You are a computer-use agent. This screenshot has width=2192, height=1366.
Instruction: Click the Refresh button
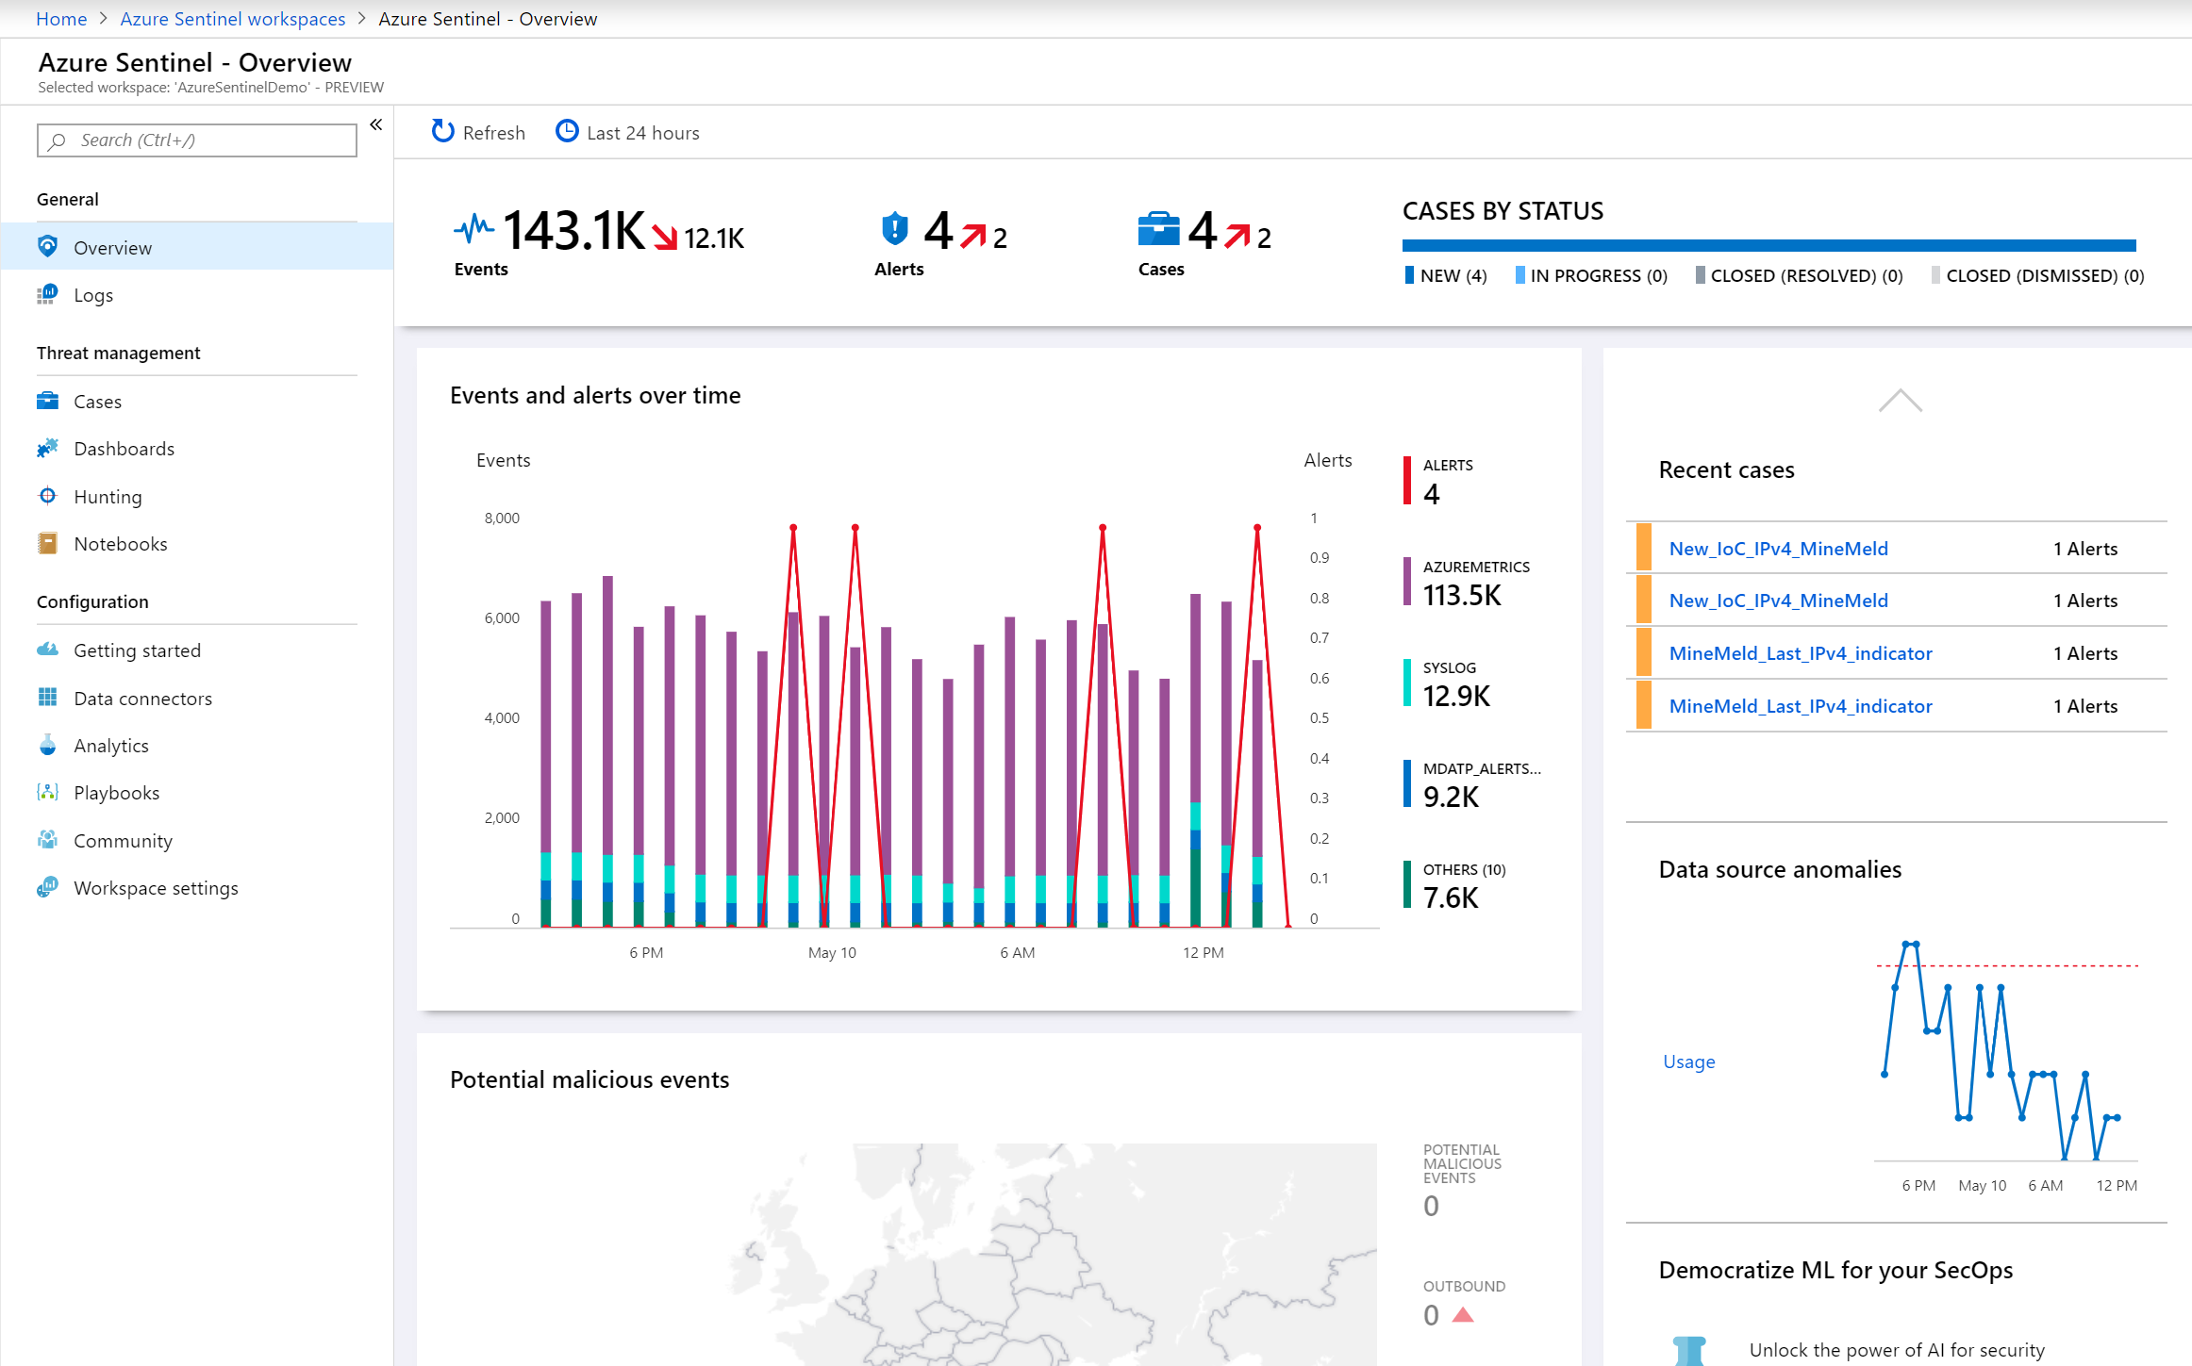pyautogui.click(x=478, y=132)
